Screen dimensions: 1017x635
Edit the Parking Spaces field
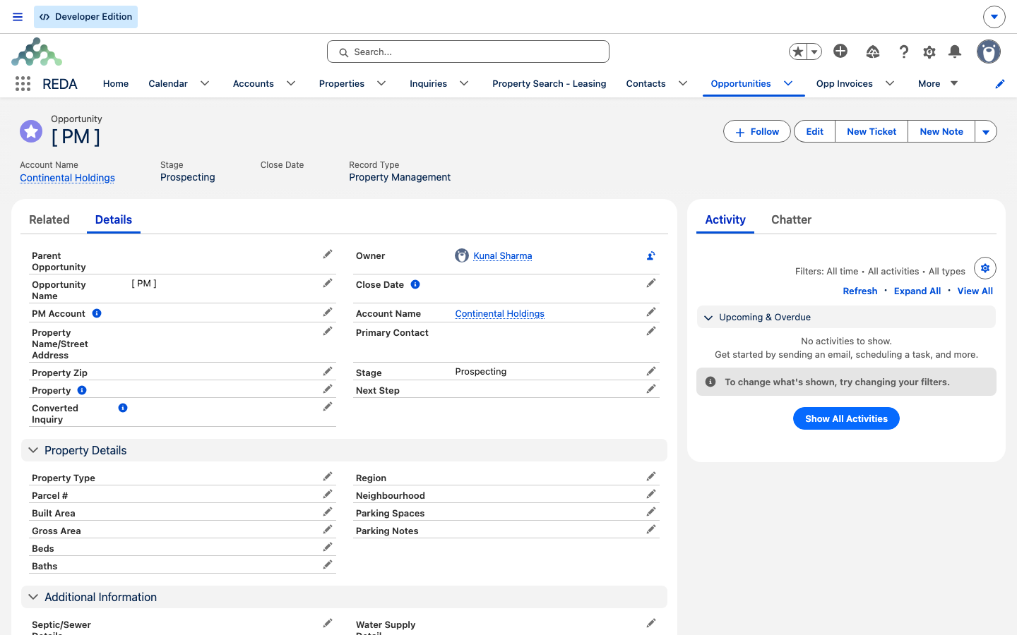click(651, 512)
